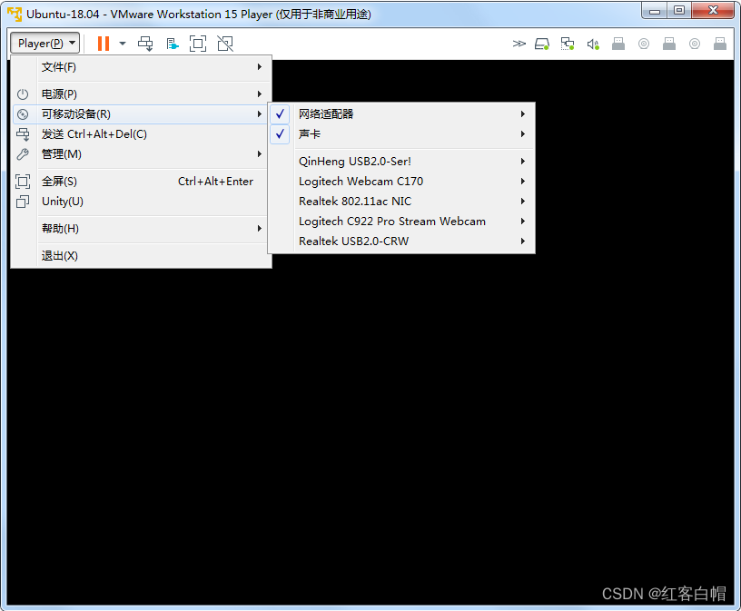Expand the 文件(F) submenu

pos(141,67)
